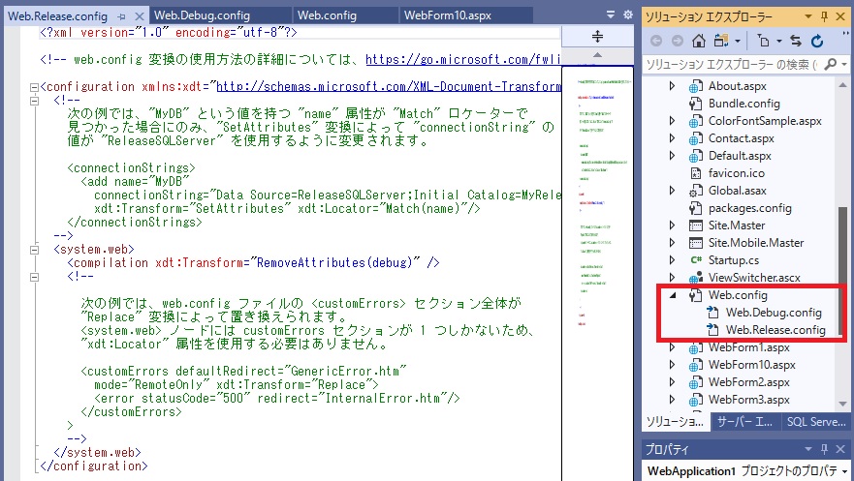The image size is (854, 481).
Task: Click the vertical scroll up arrow in editor
Action: pos(597,55)
